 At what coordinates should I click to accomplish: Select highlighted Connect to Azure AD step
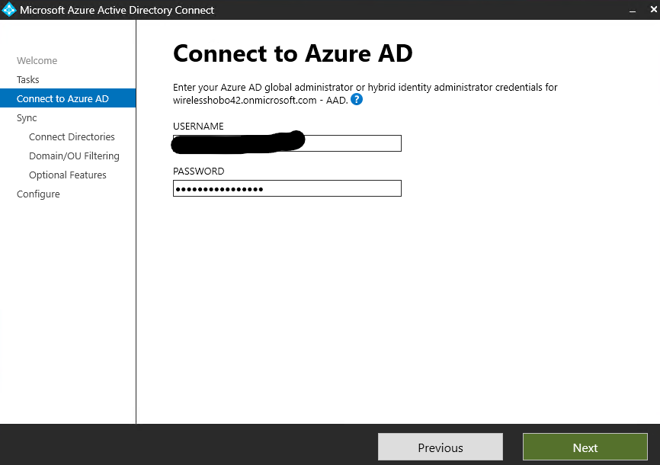62,99
